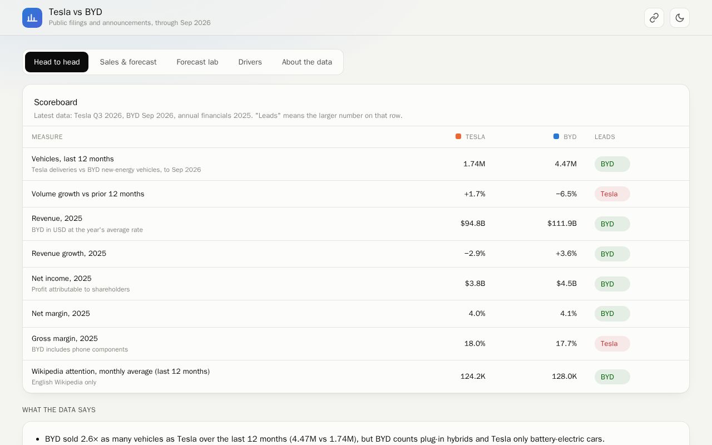
Task: Click BYD volume growth value −6.5%
Action: coord(566,194)
